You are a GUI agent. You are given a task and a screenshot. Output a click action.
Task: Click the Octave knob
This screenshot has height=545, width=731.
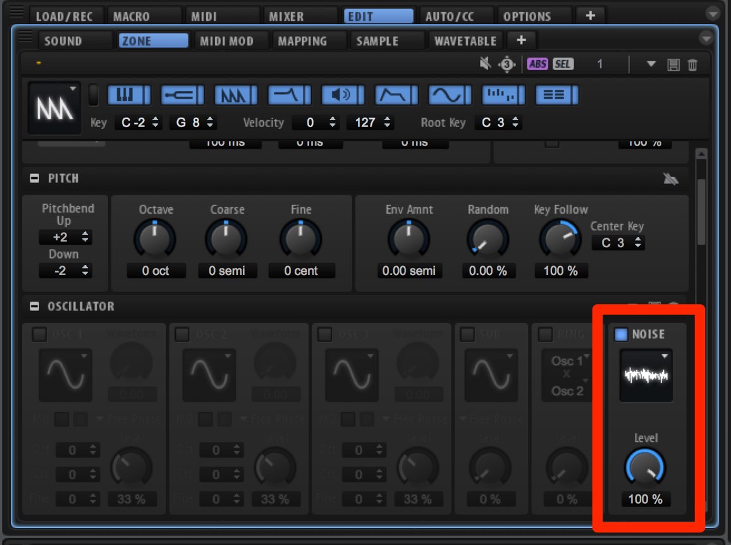coord(155,239)
